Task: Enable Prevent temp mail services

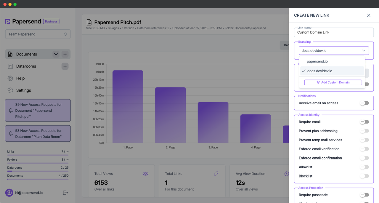Action: [x=364, y=140]
